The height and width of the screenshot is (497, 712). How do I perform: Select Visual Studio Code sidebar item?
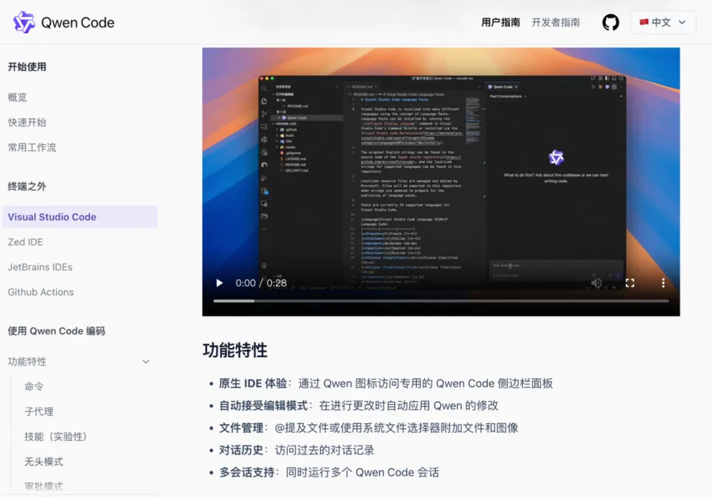coord(80,217)
